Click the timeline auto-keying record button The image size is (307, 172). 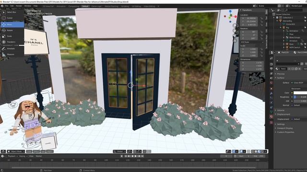[121, 156]
